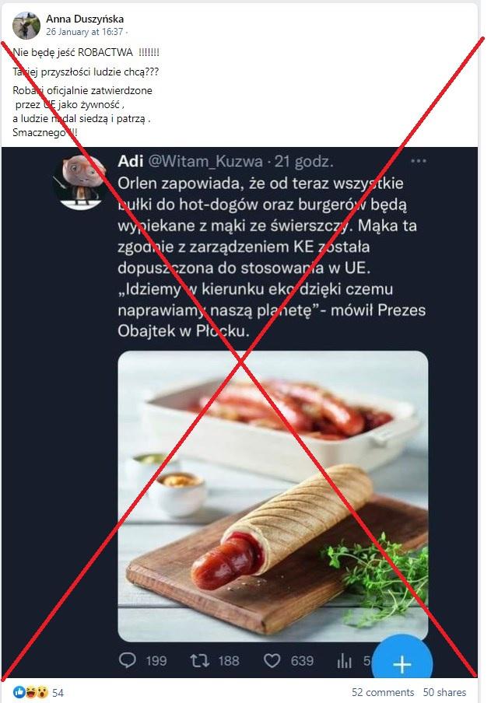Viewport: 498px width, 703px height.
Task: Click the tweet reply speech bubble icon
Action: point(128,660)
